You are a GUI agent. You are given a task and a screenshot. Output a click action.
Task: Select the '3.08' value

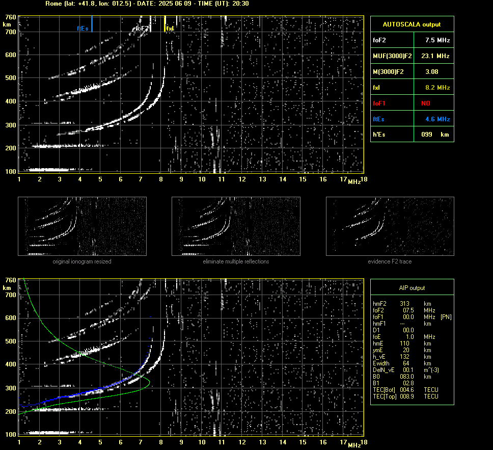432,72
